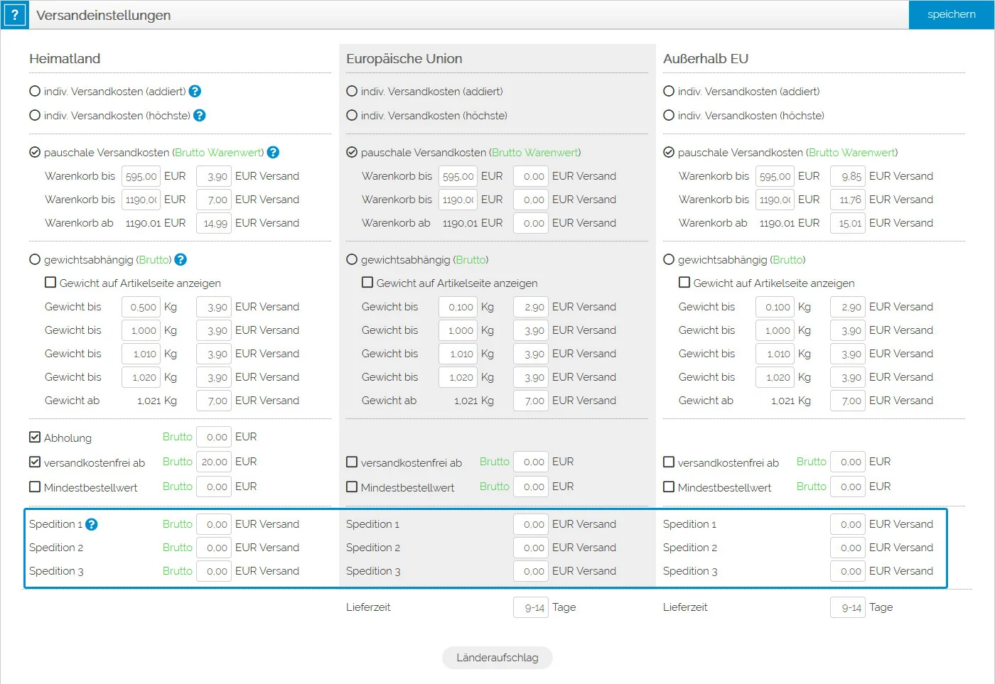This screenshot has height=684, width=995.
Task: Edit the 14,99 shipping cost field in Heimatland
Action: (x=214, y=224)
